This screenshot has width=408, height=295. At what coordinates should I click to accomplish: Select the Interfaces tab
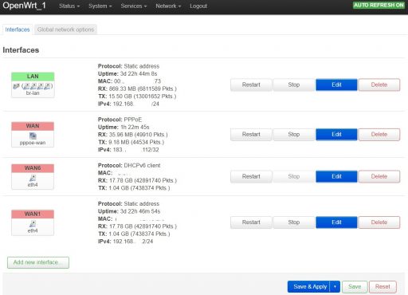(18, 29)
